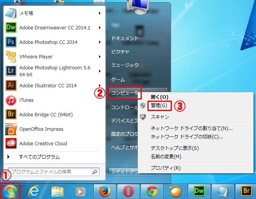Expand VMware Player jump list arrow
Image resolution: width=256 pixels, height=199 pixels.
pyautogui.click(x=99, y=56)
